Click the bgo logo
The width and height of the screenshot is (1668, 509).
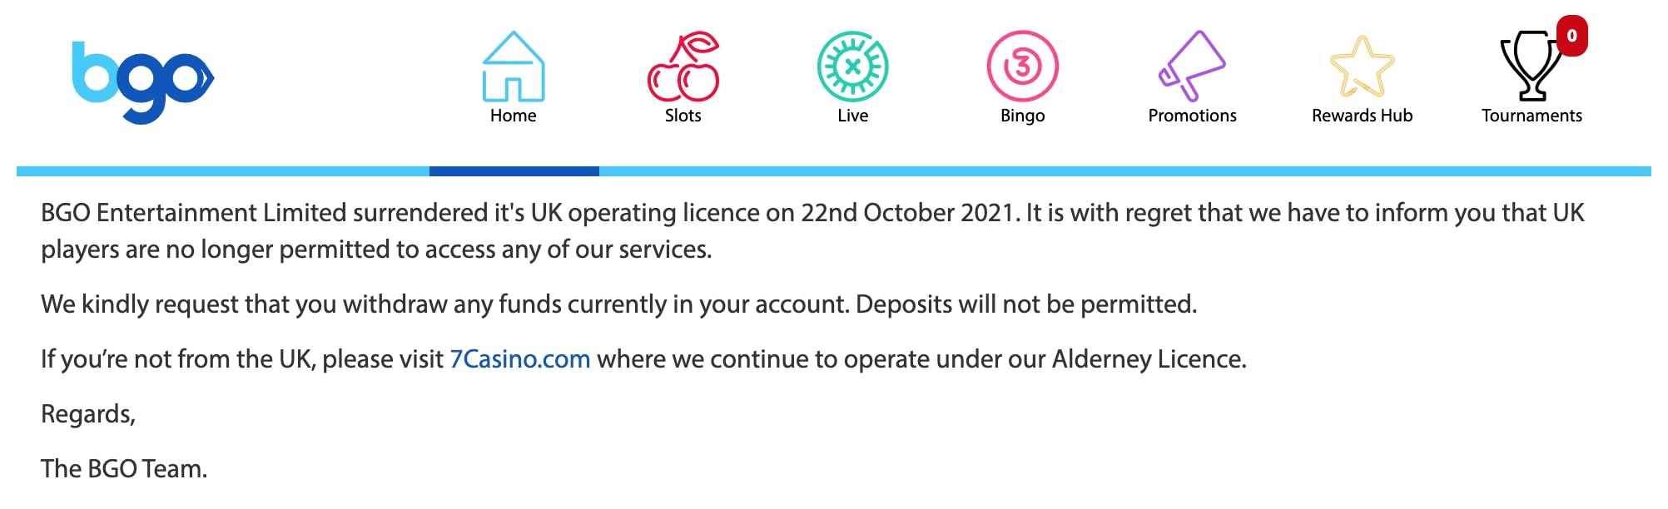click(x=142, y=82)
